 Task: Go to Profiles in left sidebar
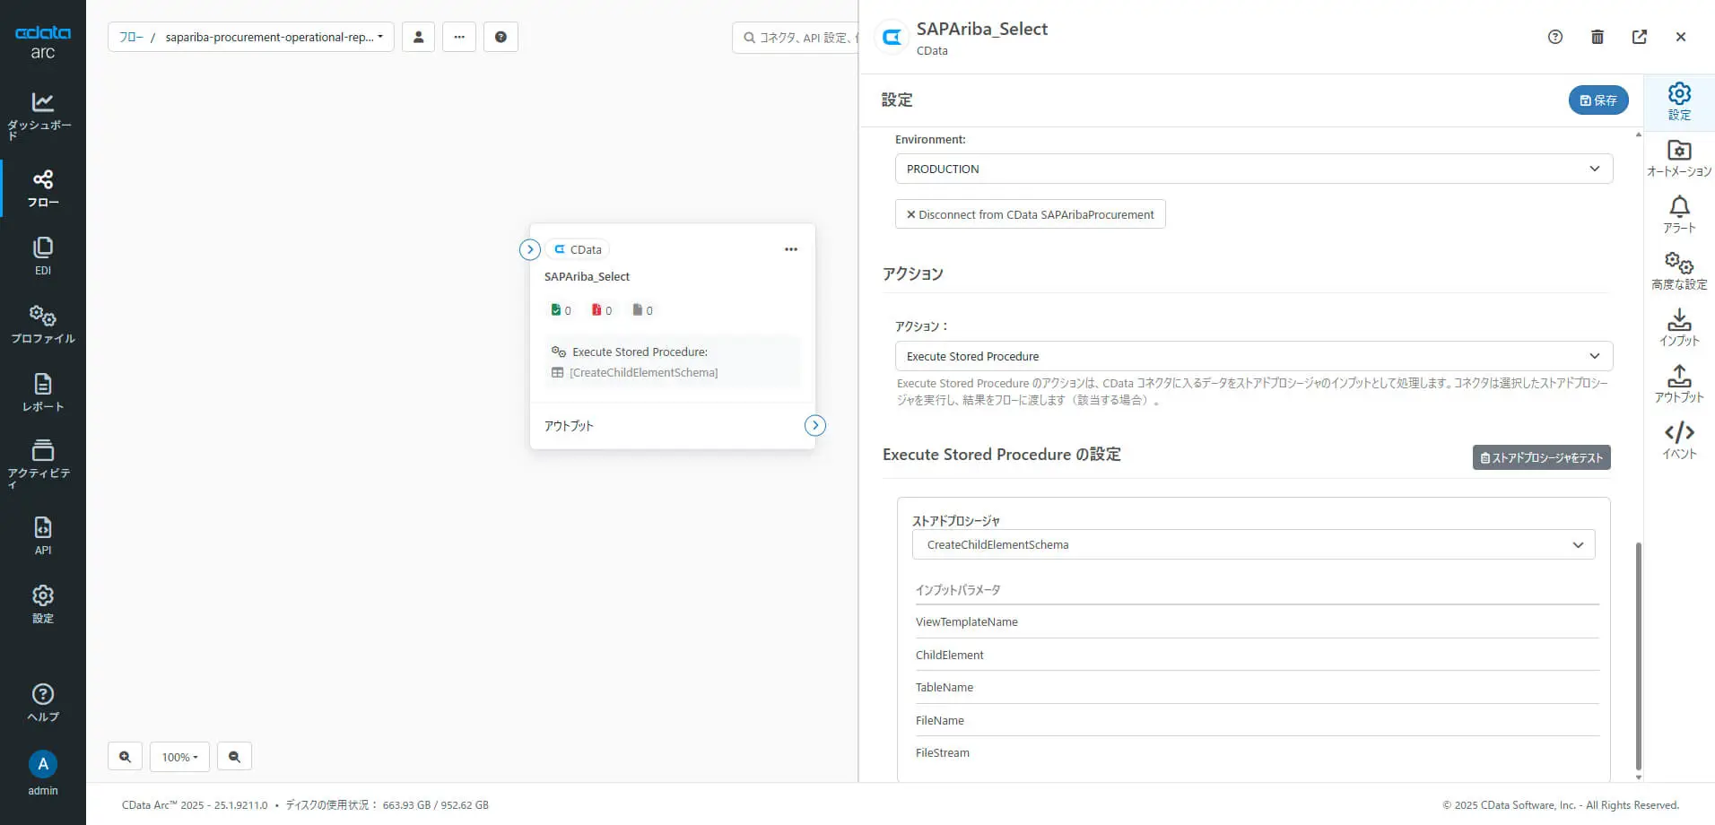click(42, 325)
